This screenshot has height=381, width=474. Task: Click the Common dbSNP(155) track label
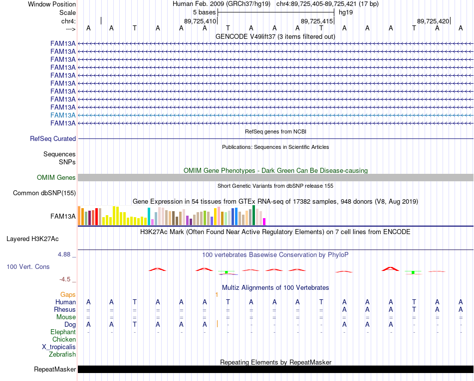click(x=44, y=193)
